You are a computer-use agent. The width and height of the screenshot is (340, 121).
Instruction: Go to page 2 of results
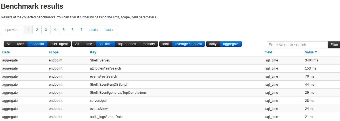click(x=37, y=30)
